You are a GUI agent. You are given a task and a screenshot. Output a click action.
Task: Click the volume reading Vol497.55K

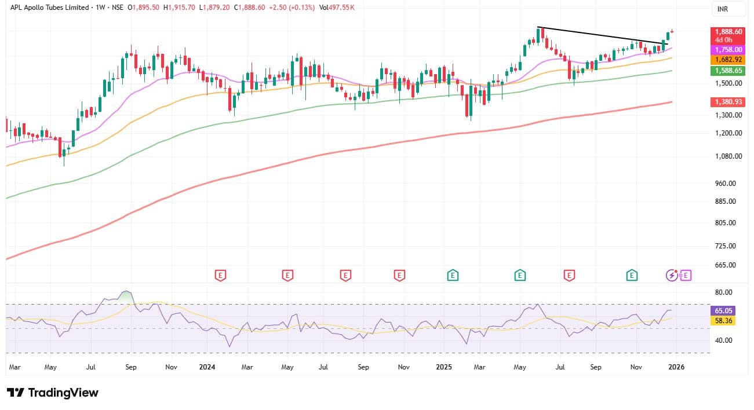click(337, 8)
